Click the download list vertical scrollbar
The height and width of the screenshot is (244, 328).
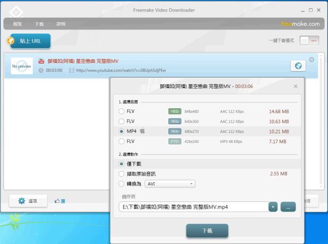click(x=321, y=120)
